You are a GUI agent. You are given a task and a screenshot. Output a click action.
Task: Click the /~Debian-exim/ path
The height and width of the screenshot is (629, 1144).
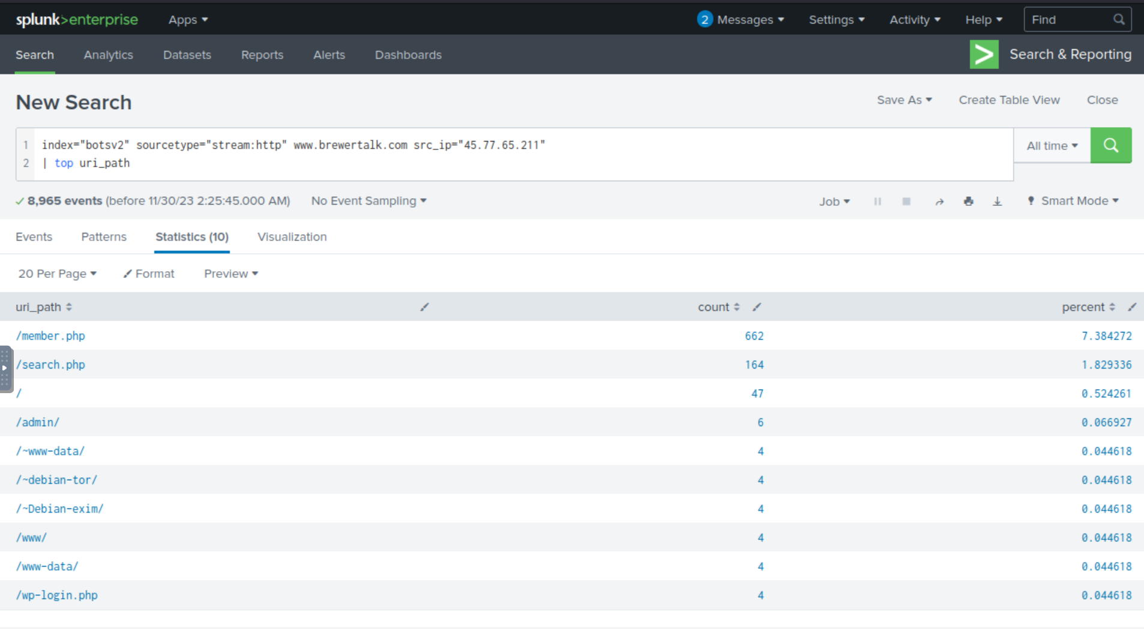(59, 509)
